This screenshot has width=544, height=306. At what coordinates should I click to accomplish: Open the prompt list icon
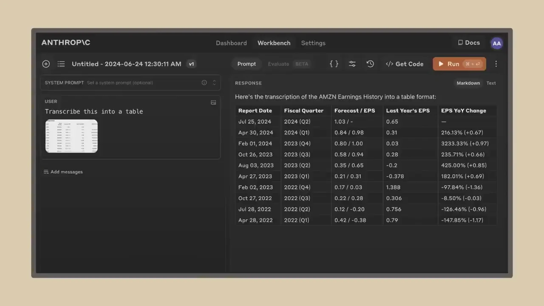pos(61,64)
